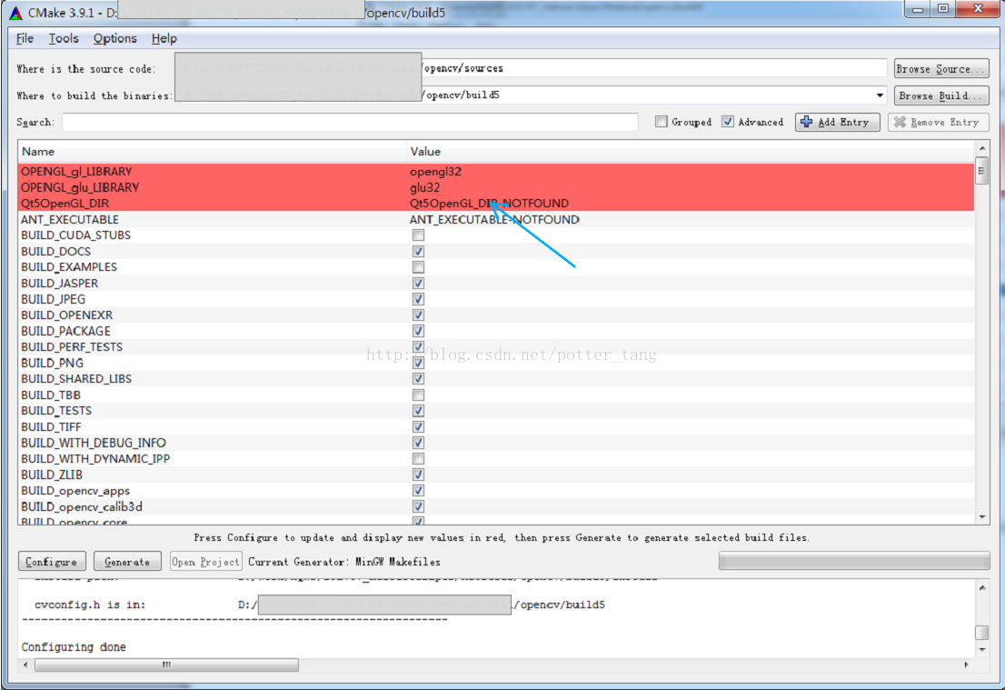Edit the Qt5OpenGL_DIR-NOTFOUND value
This screenshot has height=690, width=1005.
pos(489,204)
